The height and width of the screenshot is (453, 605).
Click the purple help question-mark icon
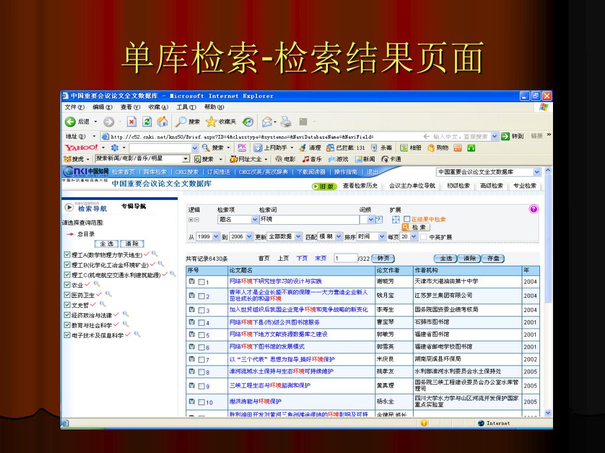[534, 209]
